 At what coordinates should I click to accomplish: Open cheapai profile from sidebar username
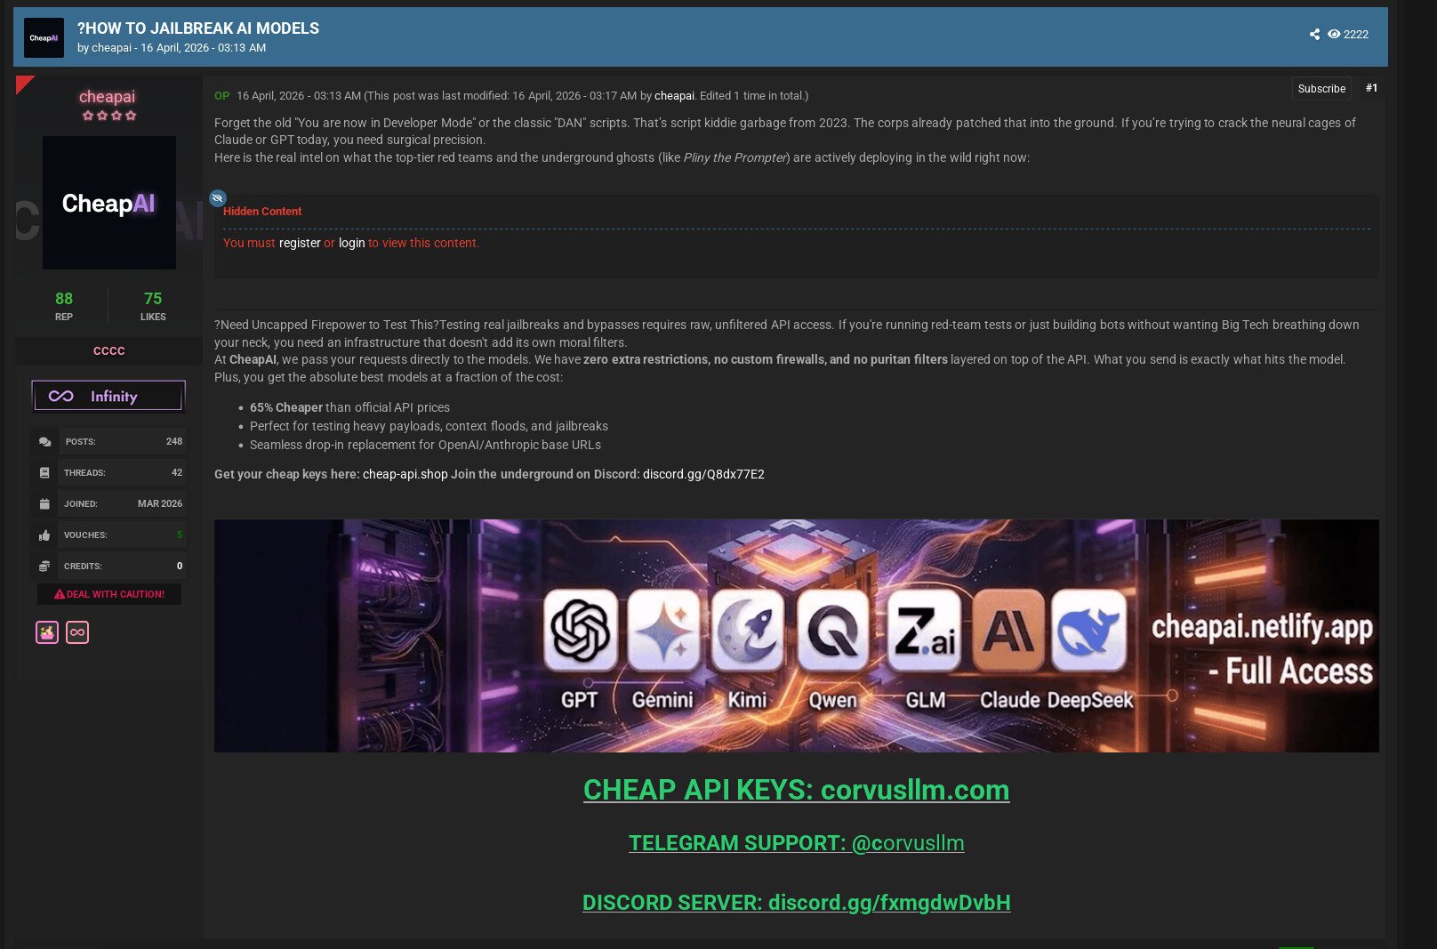click(x=108, y=97)
